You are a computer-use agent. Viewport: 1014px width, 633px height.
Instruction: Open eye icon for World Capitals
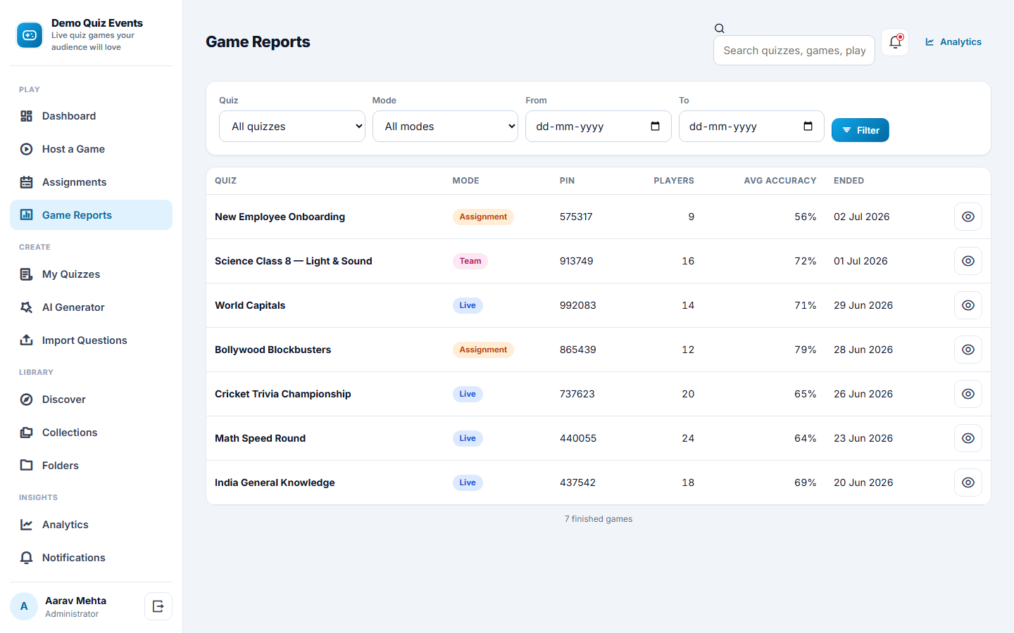tap(968, 305)
